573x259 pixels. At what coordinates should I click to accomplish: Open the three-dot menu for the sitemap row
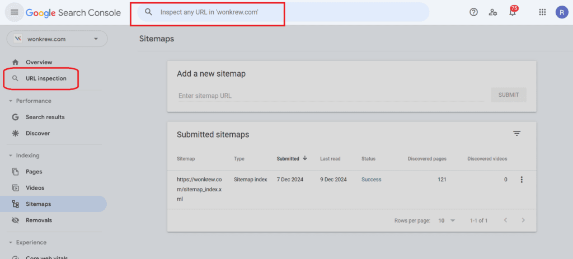pos(522,180)
